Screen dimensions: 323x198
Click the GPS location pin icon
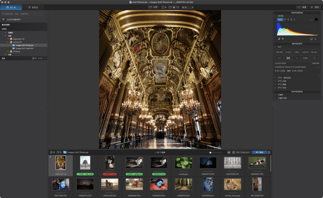(x=314, y=58)
